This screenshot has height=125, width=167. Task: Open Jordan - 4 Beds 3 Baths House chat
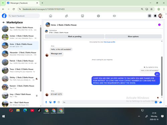[20, 37]
